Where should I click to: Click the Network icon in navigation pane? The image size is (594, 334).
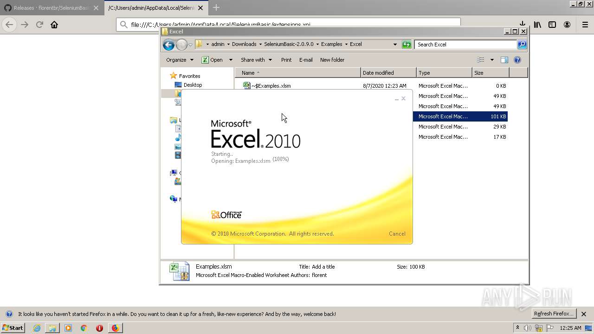174,199
